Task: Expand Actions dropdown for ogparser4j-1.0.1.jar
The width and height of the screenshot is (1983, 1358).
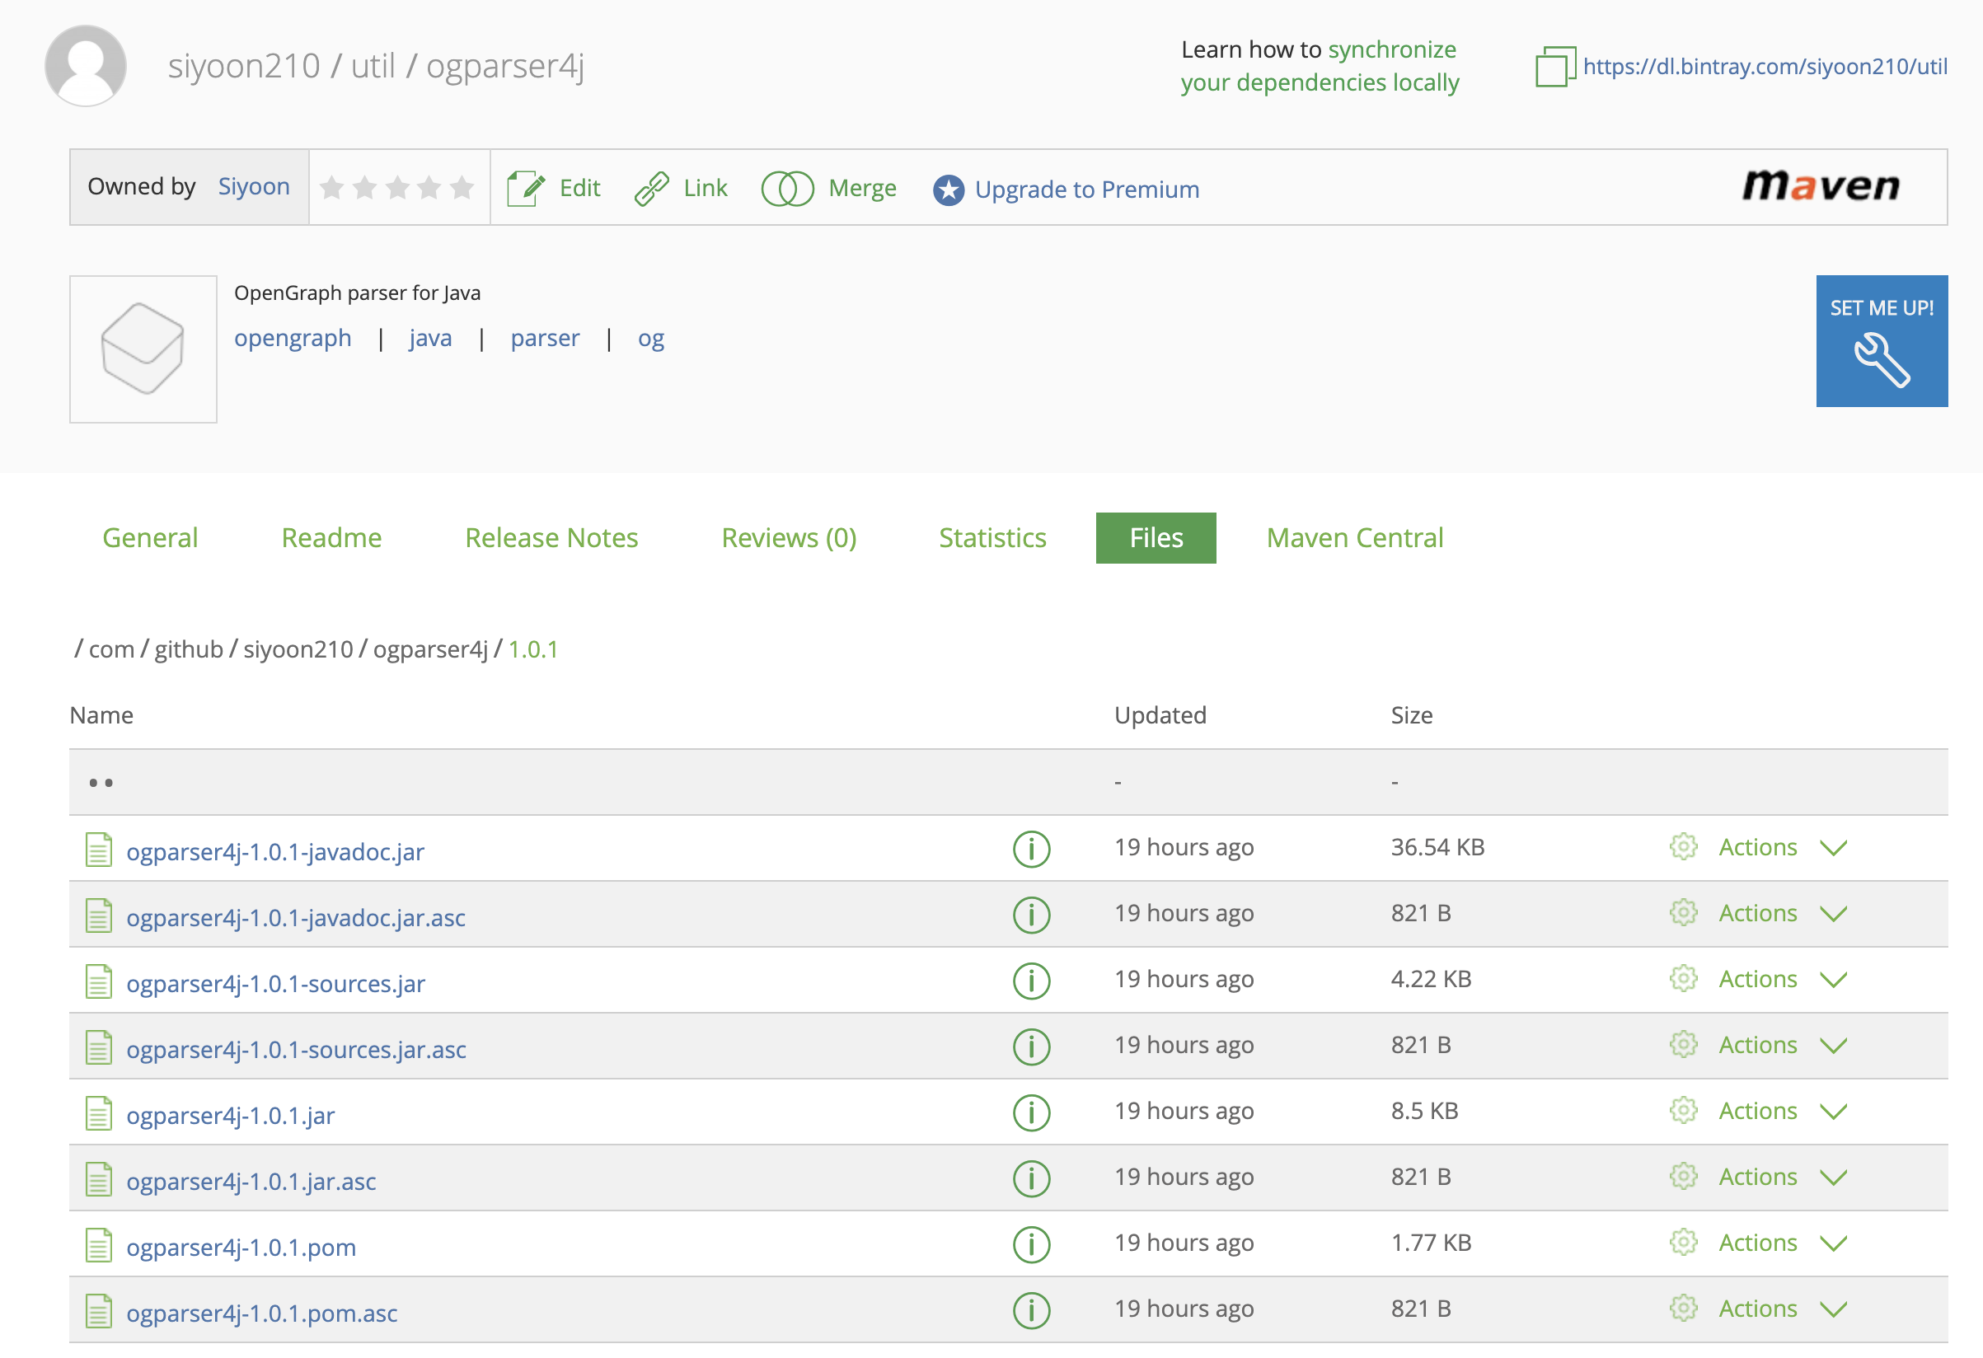Action: pos(1833,1111)
